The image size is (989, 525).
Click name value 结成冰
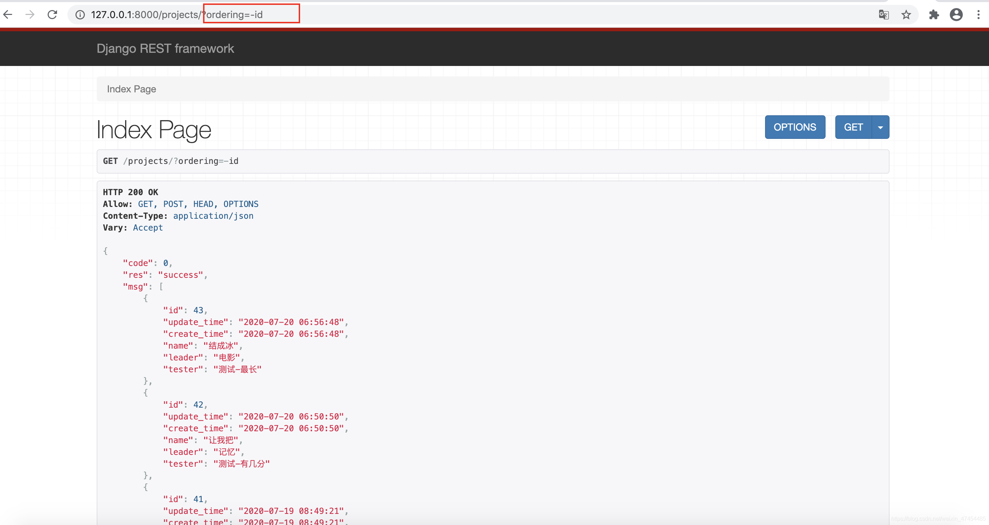click(x=221, y=345)
